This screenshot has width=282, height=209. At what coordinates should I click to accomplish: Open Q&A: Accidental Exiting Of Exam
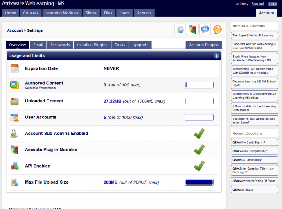coord(255,181)
